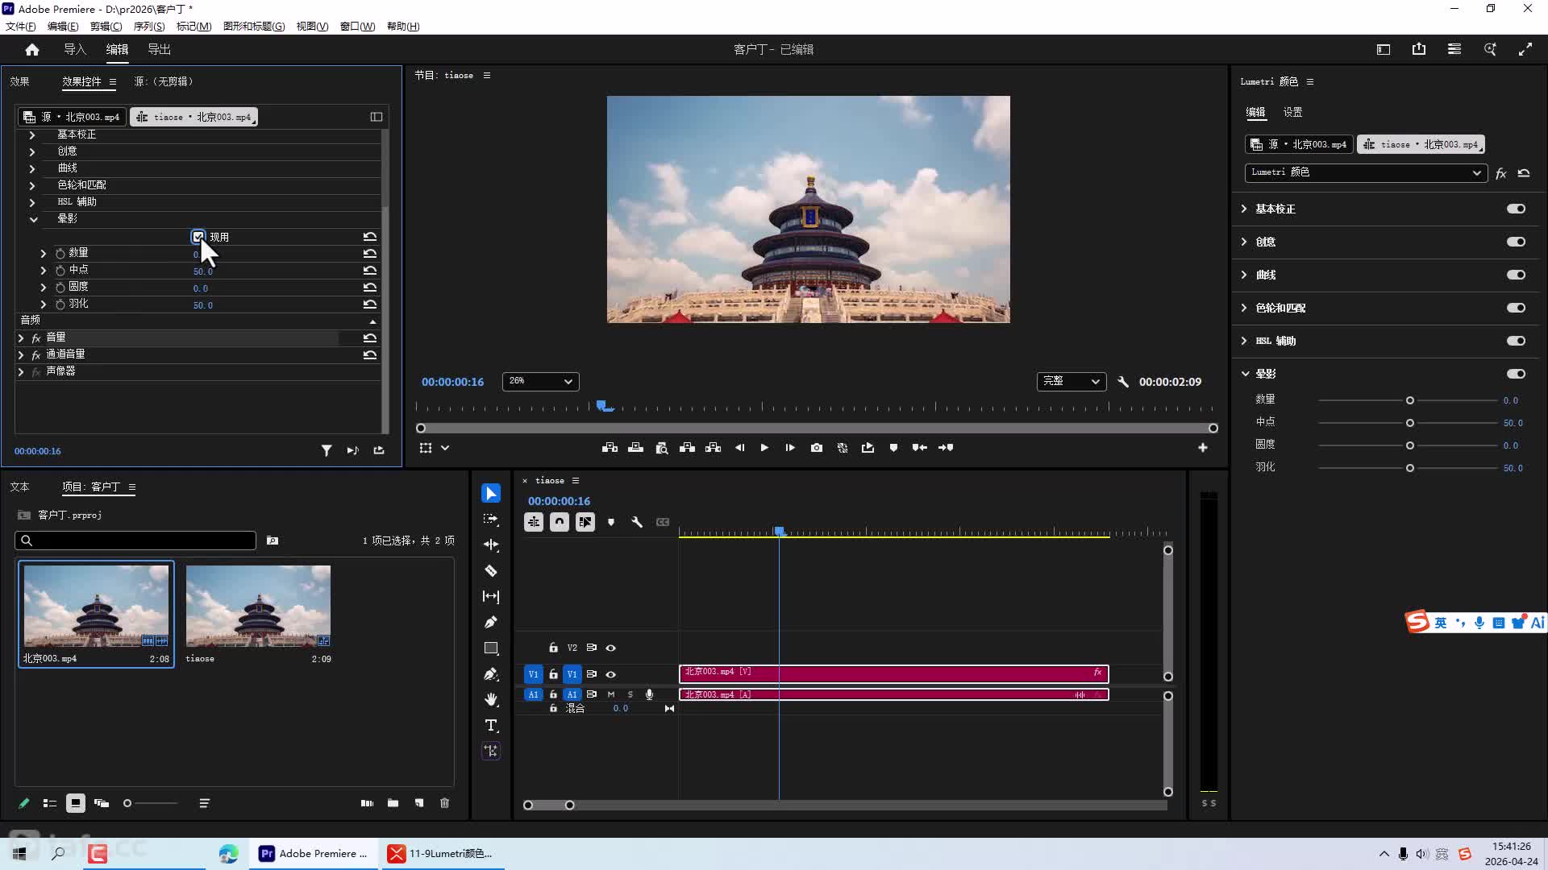
Task: Open 文件 menu
Action: [20, 26]
